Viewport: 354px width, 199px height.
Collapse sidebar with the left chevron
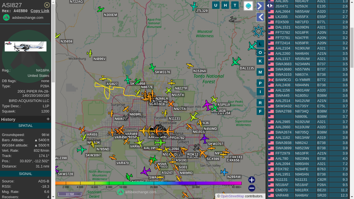[x=260, y=17]
